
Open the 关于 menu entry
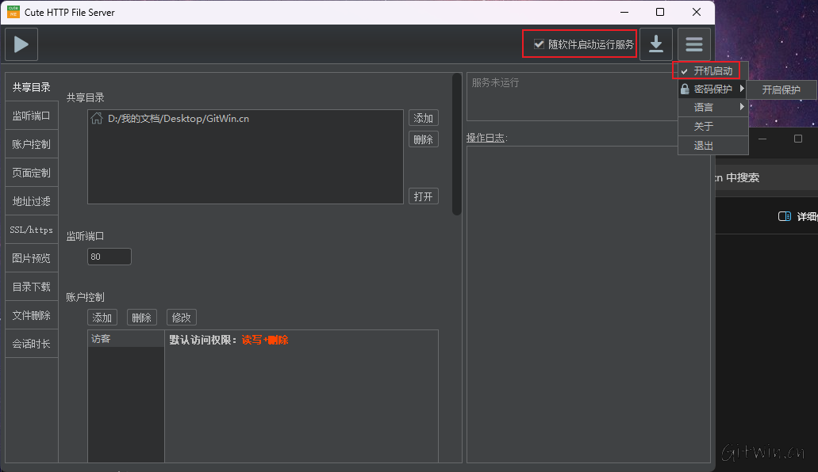pyautogui.click(x=704, y=126)
